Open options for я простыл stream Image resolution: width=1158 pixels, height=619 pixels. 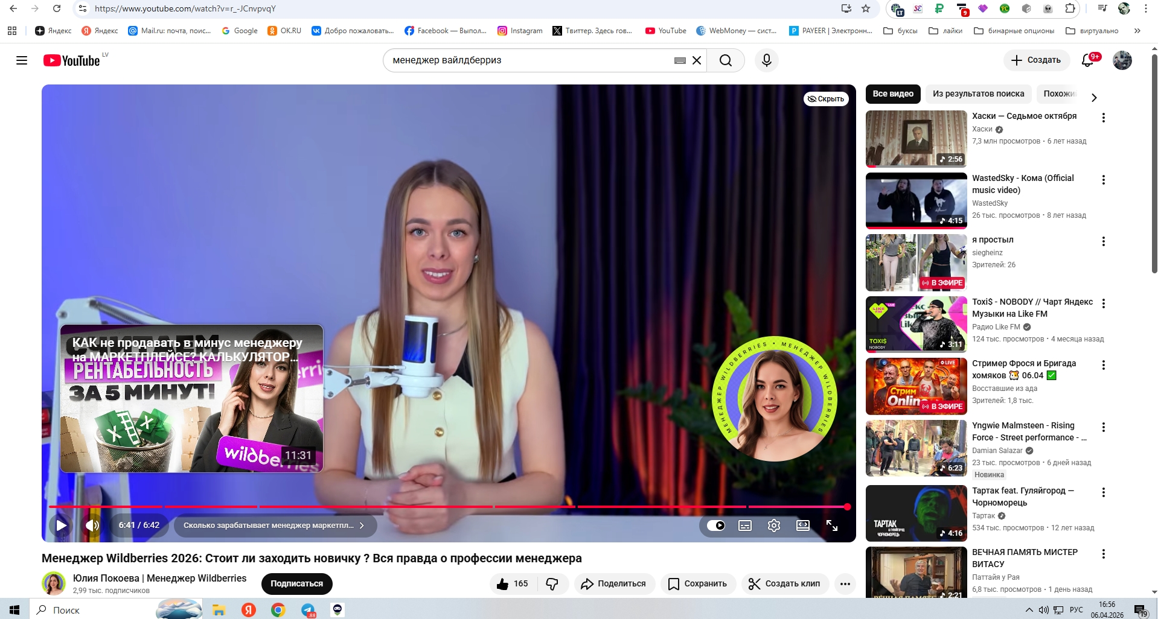(x=1104, y=241)
